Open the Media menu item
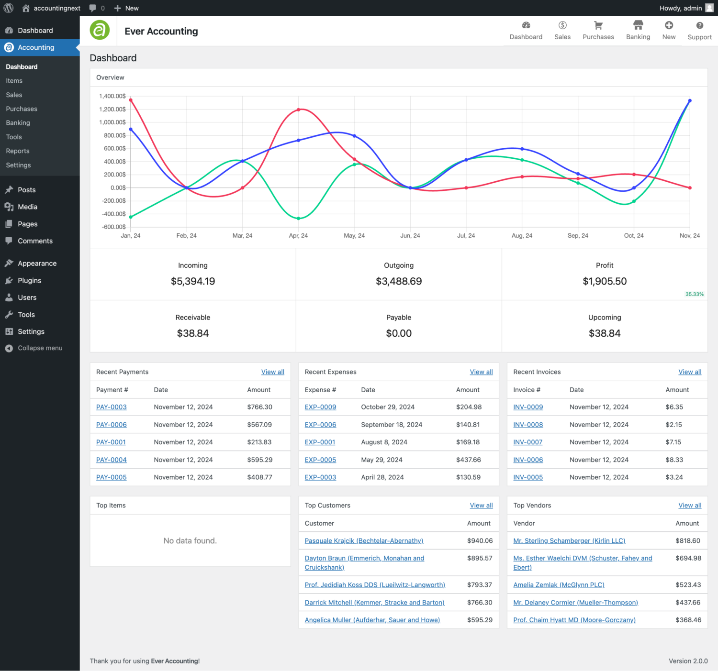 click(26, 207)
